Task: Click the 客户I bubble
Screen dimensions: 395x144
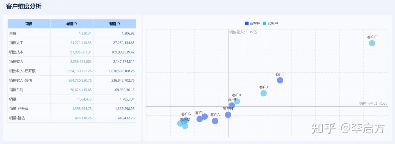Action: click(232, 105)
